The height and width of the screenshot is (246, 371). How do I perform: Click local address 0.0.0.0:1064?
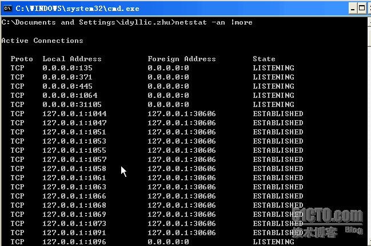pos(70,96)
